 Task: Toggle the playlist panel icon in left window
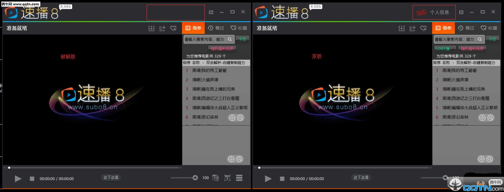(215, 178)
